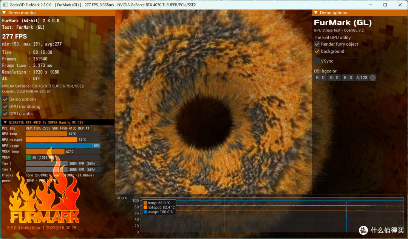Click the min/max/avg FPS line
The image size is (408, 239).
tap(32, 44)
